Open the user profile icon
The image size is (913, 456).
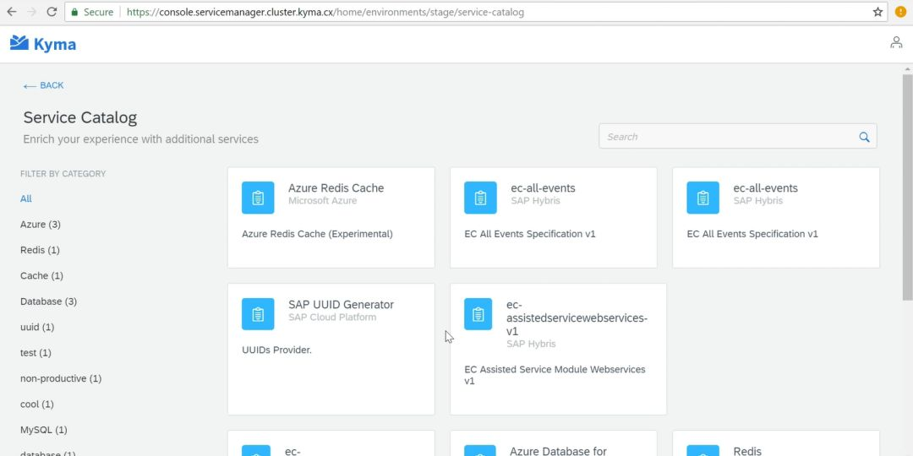(x=896, y=42)
